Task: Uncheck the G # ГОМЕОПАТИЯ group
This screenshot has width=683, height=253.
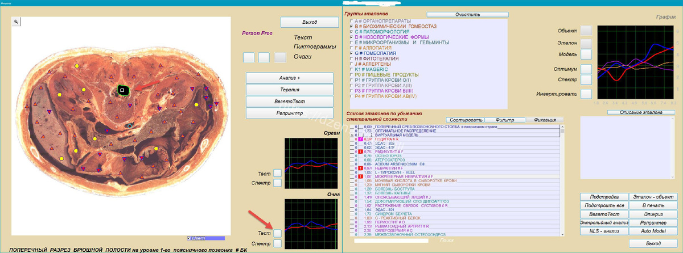Action: pyautogui.click(x=351, y=53)
